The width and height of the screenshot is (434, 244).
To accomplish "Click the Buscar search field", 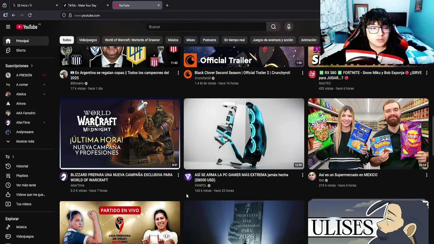I will pos(206,27).
